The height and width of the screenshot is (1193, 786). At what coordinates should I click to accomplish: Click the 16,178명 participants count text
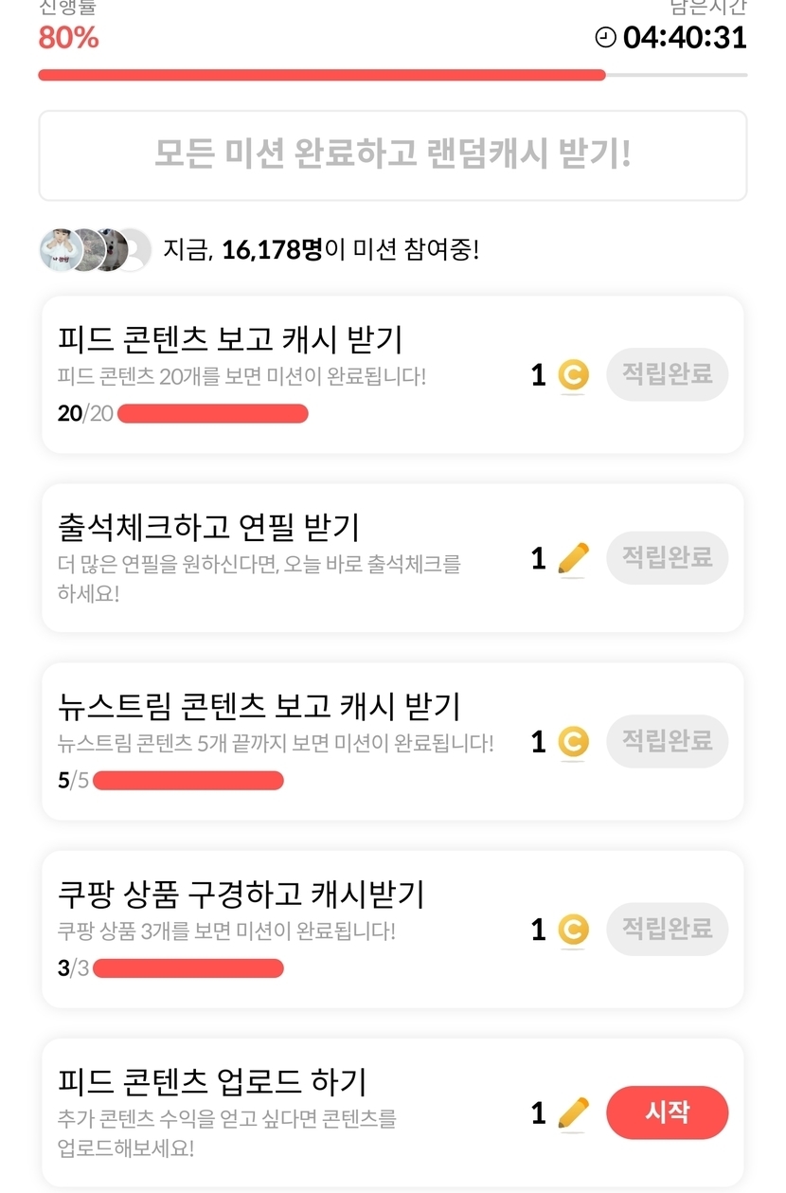(272, 250)
